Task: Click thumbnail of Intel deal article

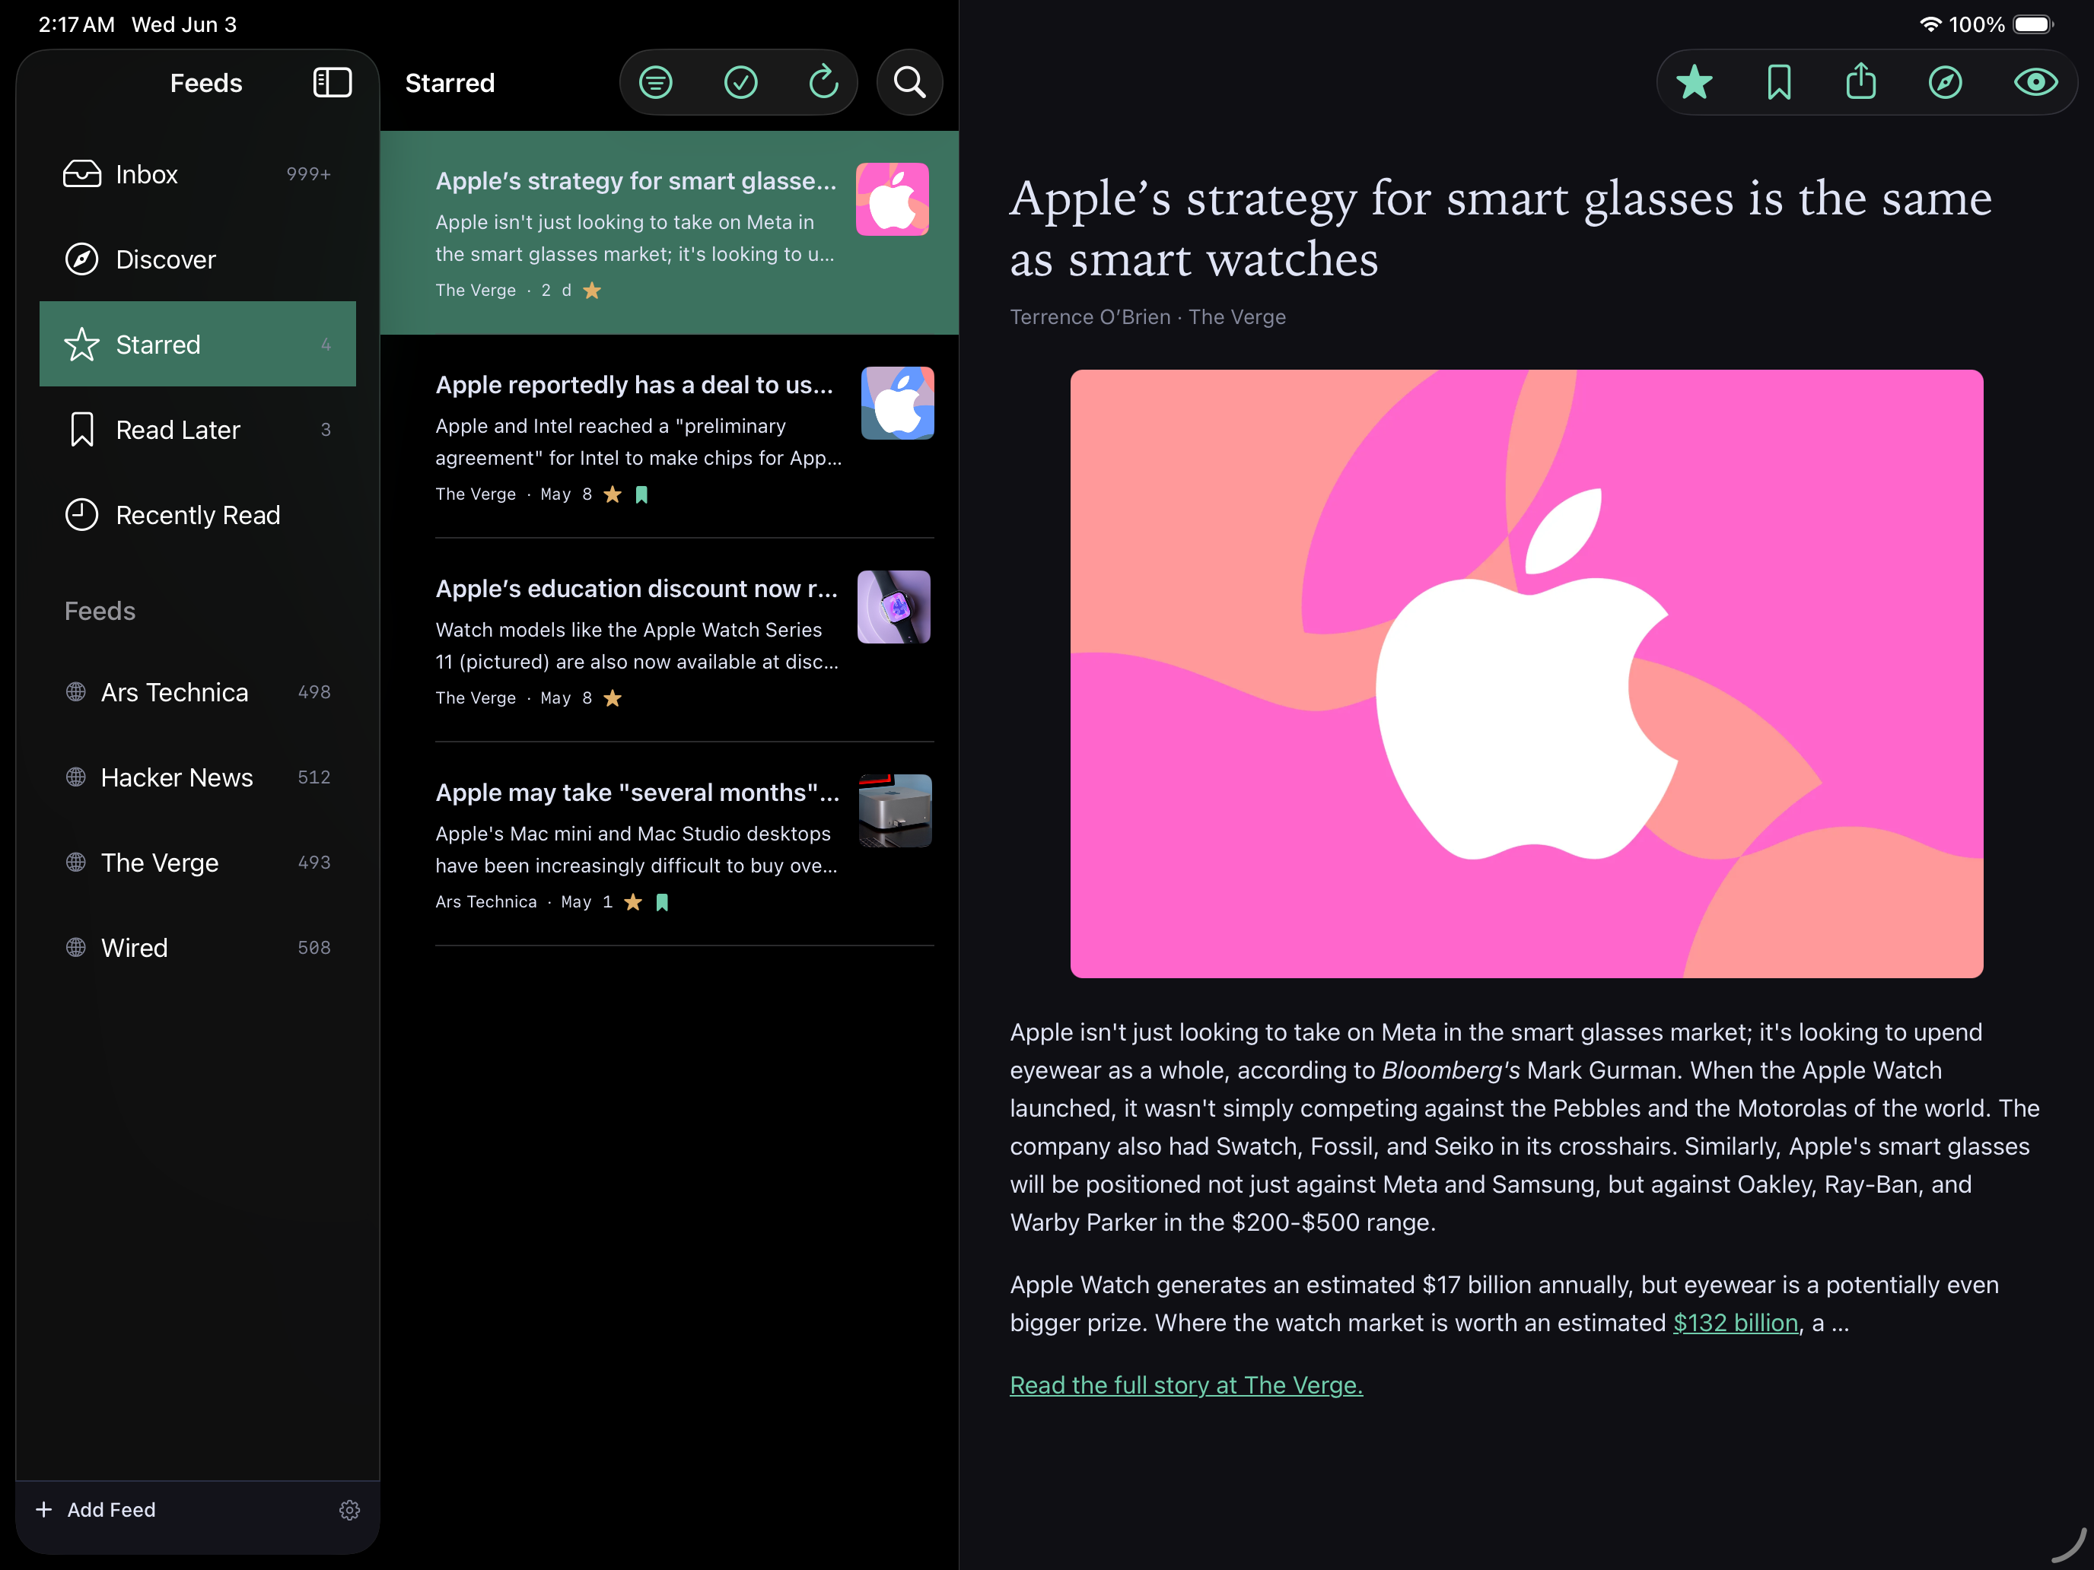Action: tap(897, 403)
